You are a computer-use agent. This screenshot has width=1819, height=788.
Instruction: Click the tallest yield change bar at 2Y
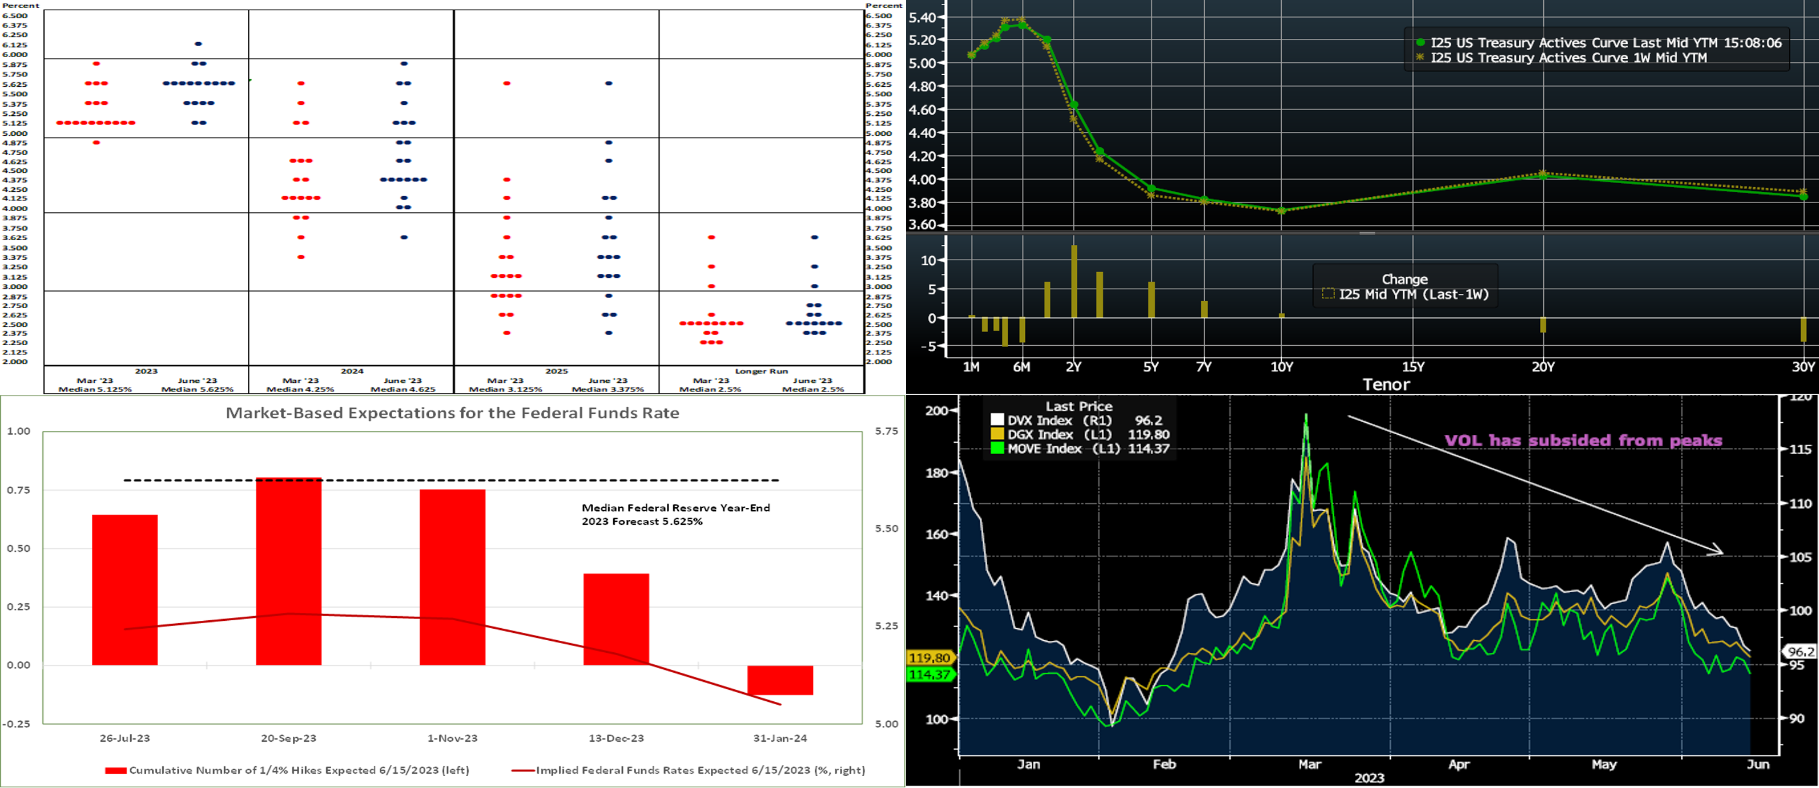pyautogui.click(x=1074, y=281)
